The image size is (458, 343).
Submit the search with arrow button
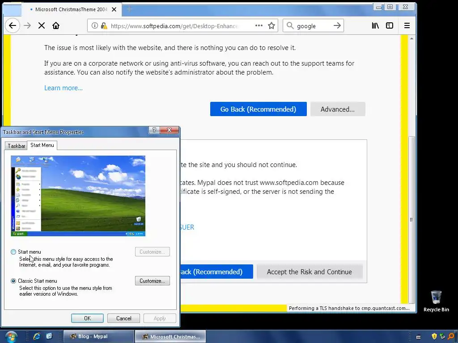point(337,25)
